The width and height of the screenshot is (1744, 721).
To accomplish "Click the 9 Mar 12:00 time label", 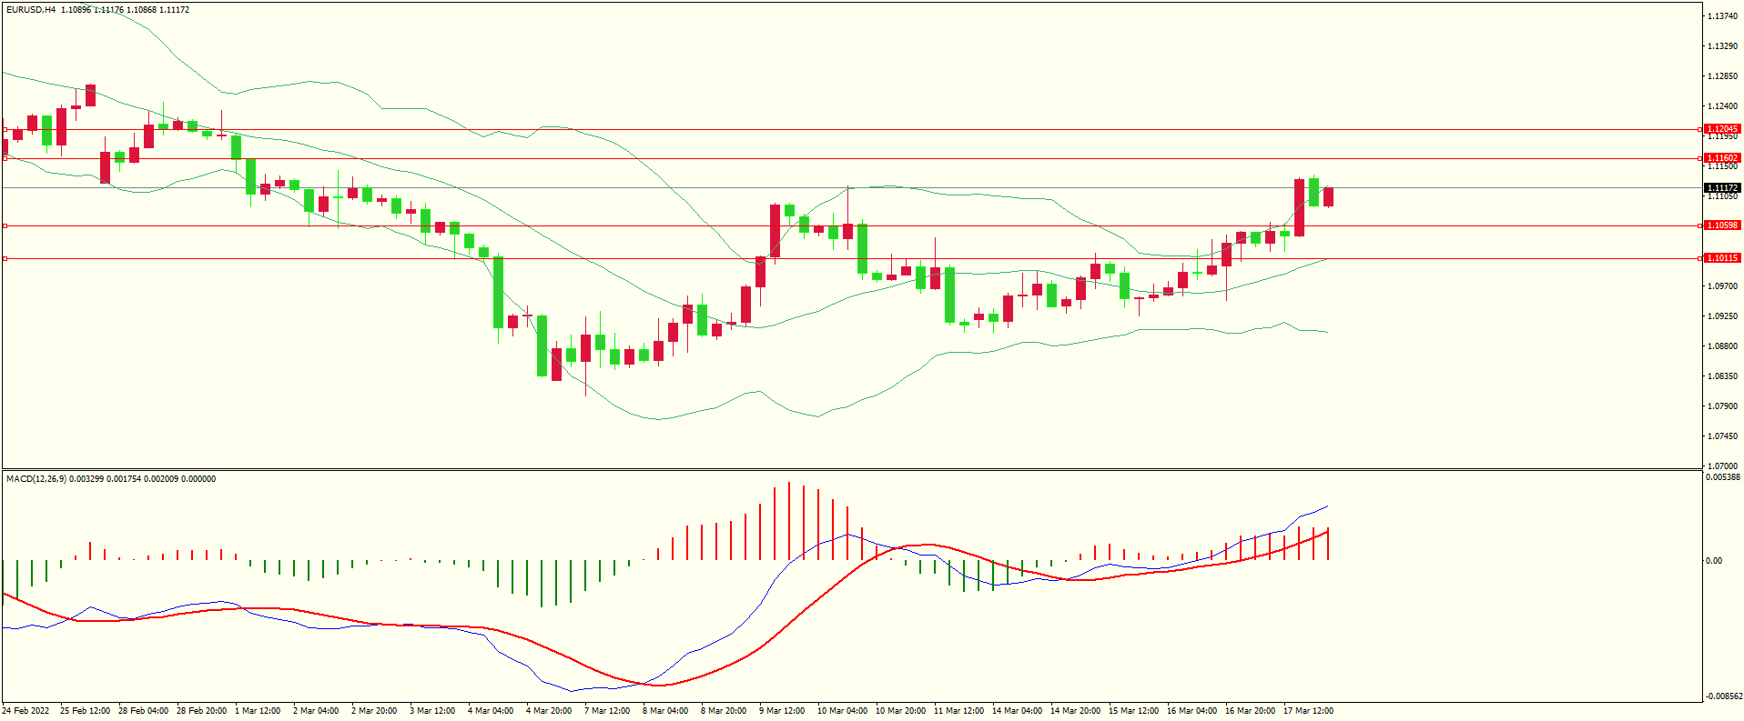I will pyautogui.click(x=782, y=711).
